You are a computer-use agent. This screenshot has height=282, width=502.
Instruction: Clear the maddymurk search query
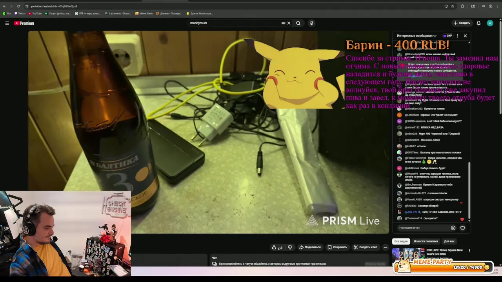(289, 23)
